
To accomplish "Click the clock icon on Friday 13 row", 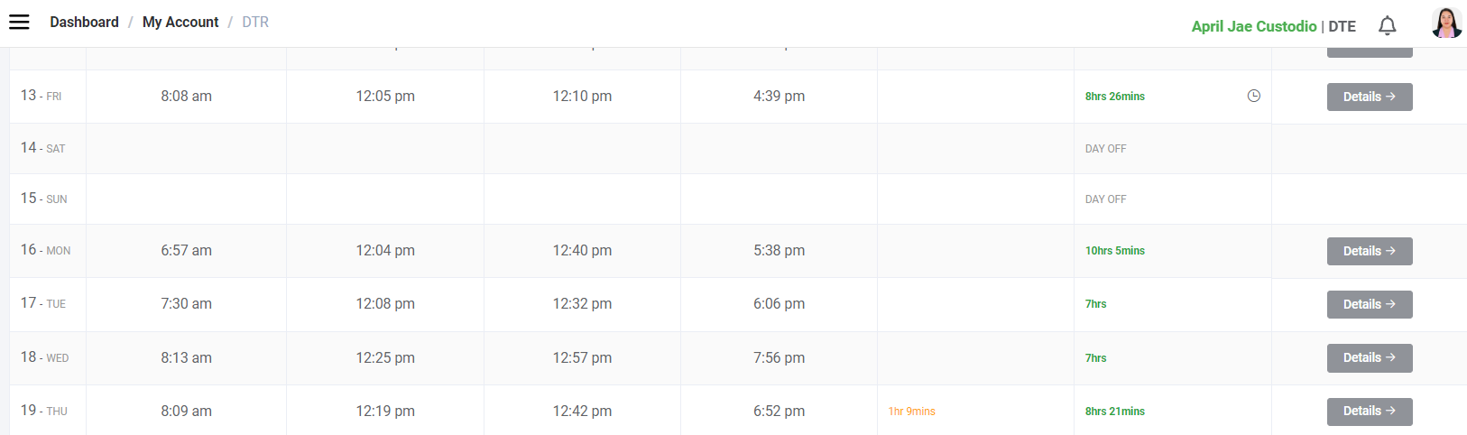I will (1253, 96).
